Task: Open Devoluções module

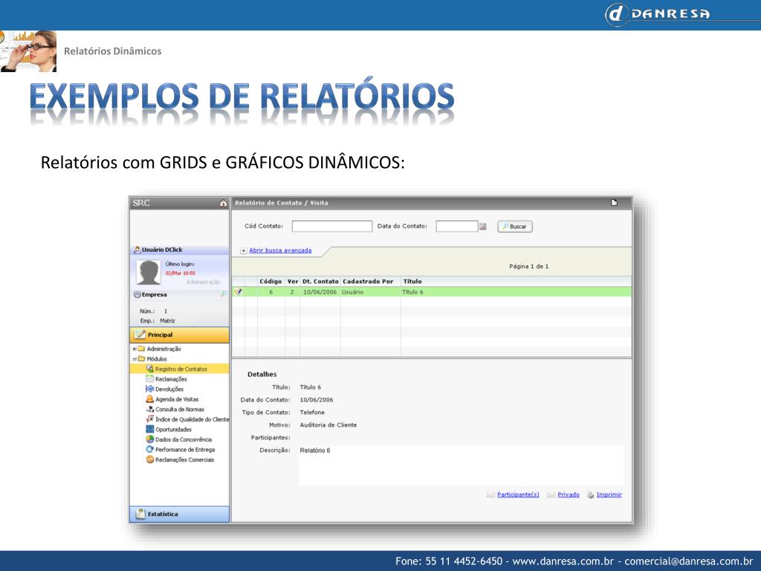Action: pyautogui.click(x=169, y=389)
